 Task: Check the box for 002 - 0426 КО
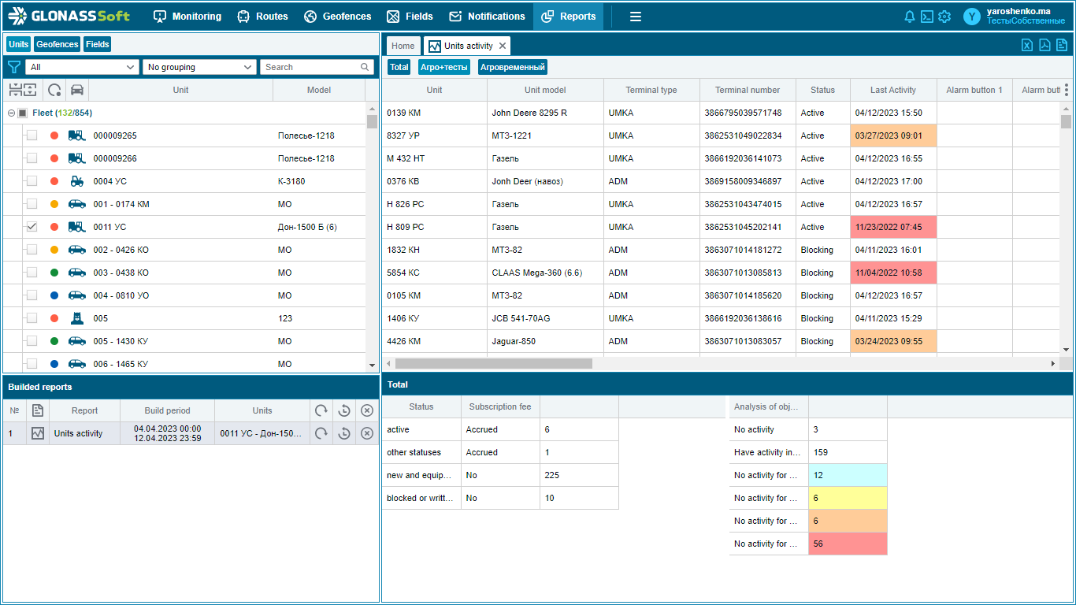[x=32, y=250]
